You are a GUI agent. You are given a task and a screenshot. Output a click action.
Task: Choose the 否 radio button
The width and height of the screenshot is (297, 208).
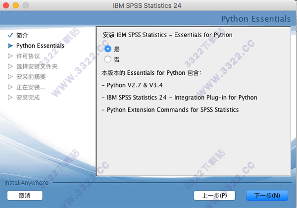tap(108, 59)
